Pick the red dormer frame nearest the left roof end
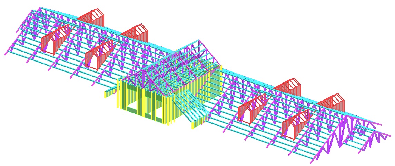 [x=56, y=39]
